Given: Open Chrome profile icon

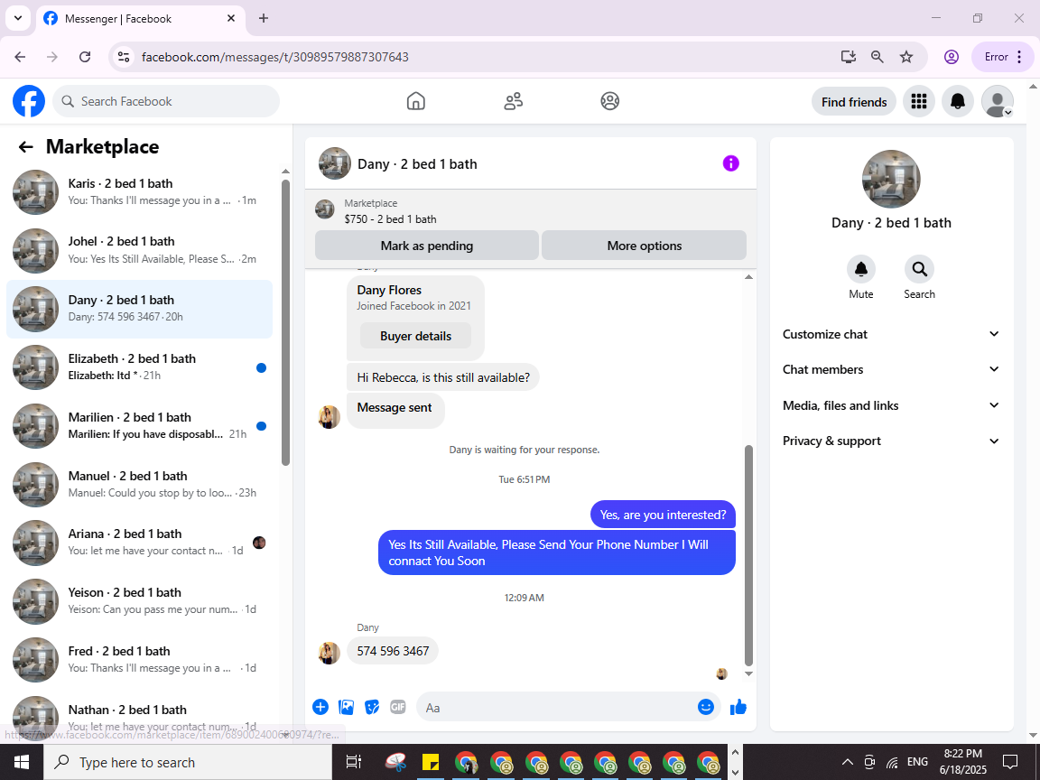Looking at the screenshot, I should pyautogui.click(x=952, y=57).
